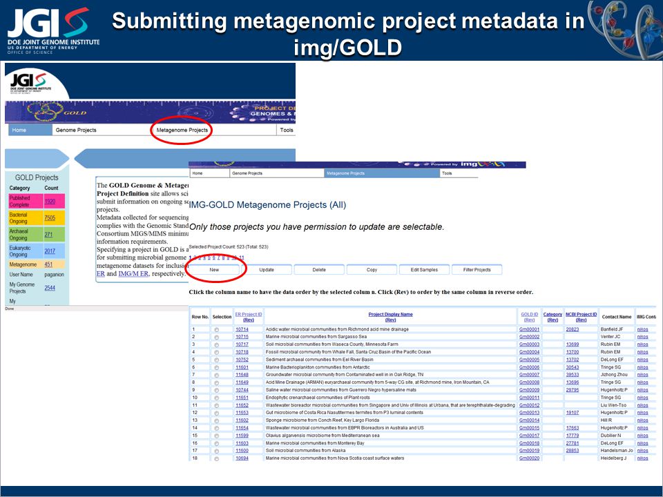The image size is (663, 497).
Task: Sort table by Category column header
Action: [552, 315]
